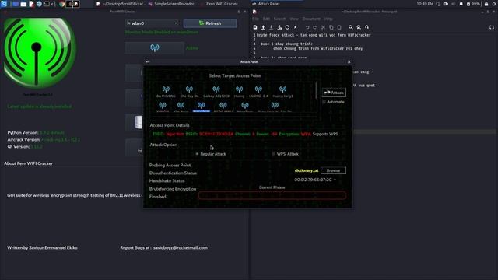Click the Refresh button
This screenshot has width=498, height=280.
click(210, 23)
